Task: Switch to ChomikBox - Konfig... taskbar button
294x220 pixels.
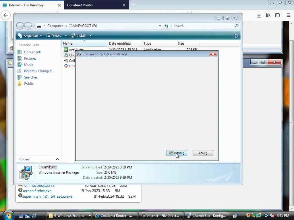Action: 207,216
